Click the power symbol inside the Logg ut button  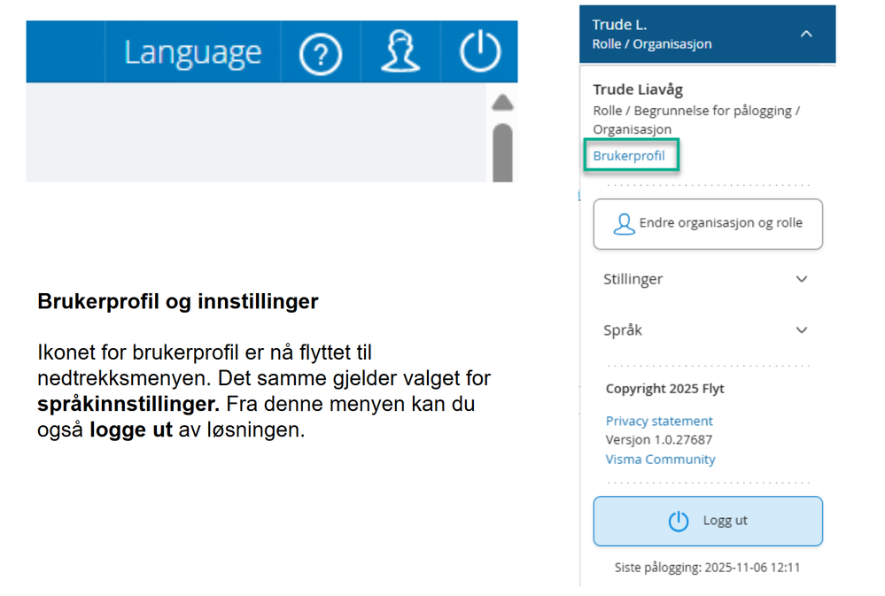tap(679, 521)
